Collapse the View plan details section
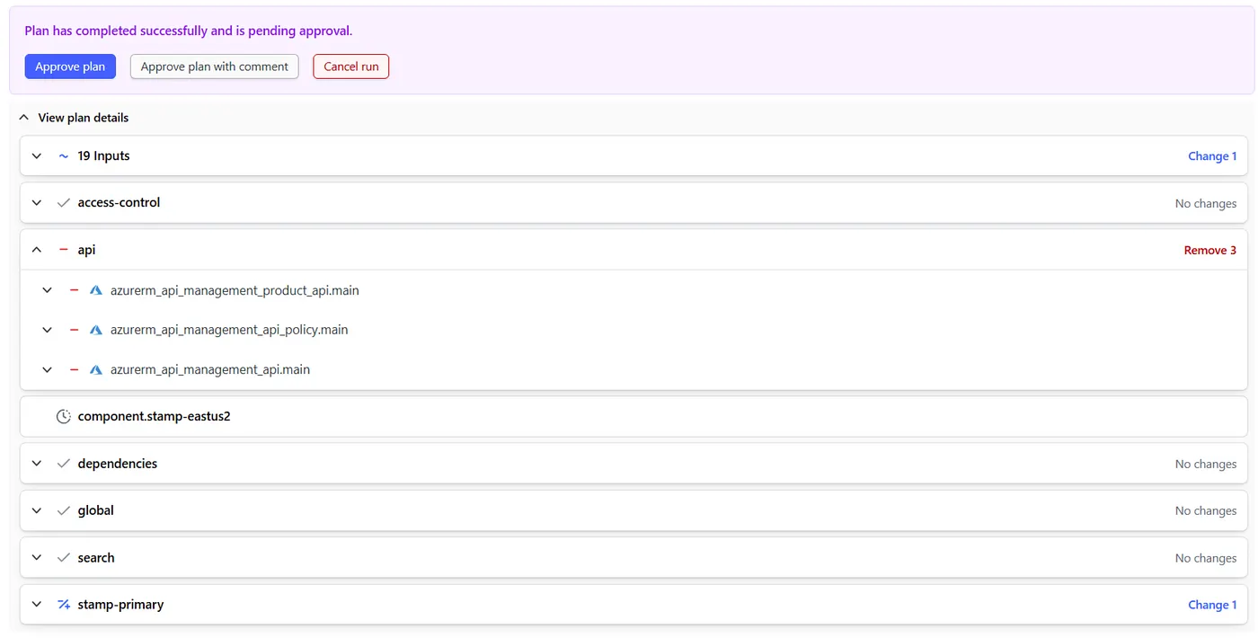The width and height of the screenshot is (1258, 638). [24, 118]
